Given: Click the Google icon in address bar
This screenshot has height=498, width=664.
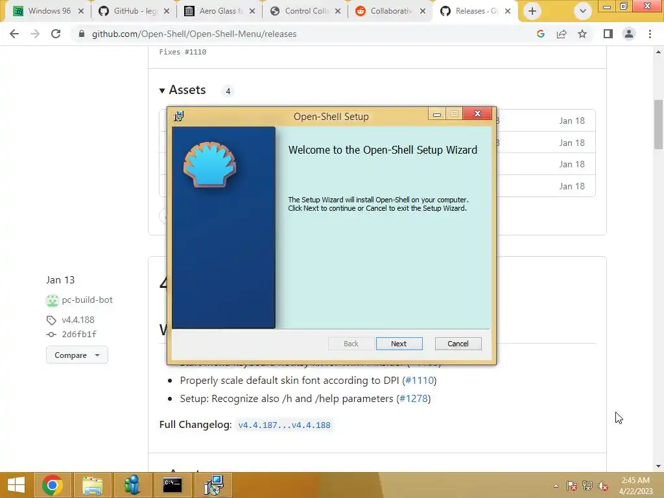Looking at the screenshot, I should [540, 34].
